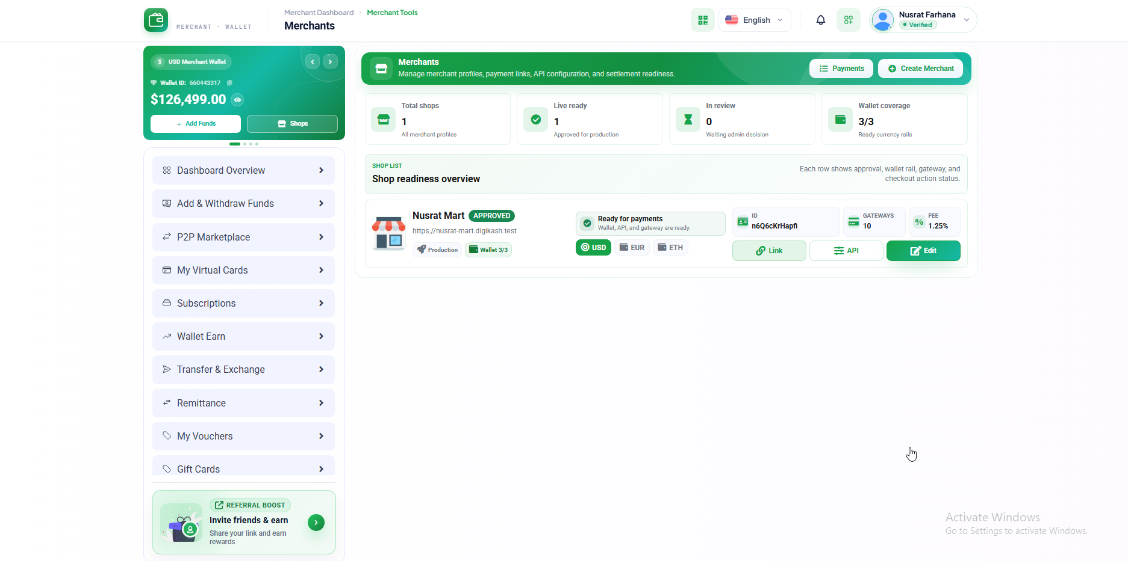Select the last wallet carousel dot
This screenshot has width=1128, height=561.
click(x=257, y=144)
